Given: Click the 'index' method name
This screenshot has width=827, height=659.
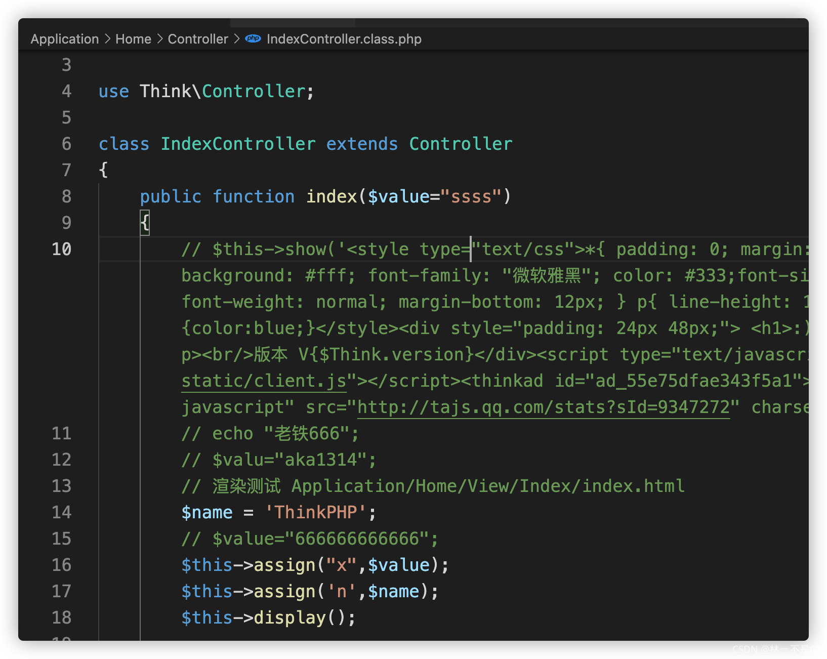Looking at the screenshot, I should point(332,196).
